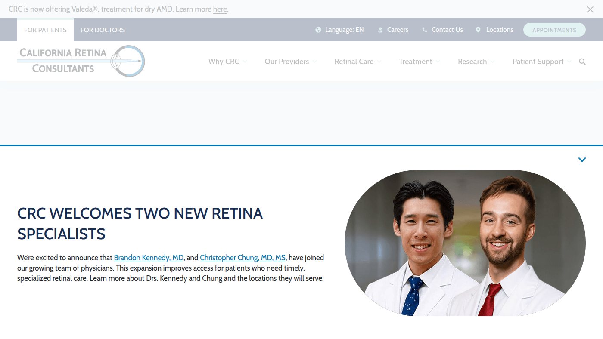Expand the chevron next to Research

492,62
